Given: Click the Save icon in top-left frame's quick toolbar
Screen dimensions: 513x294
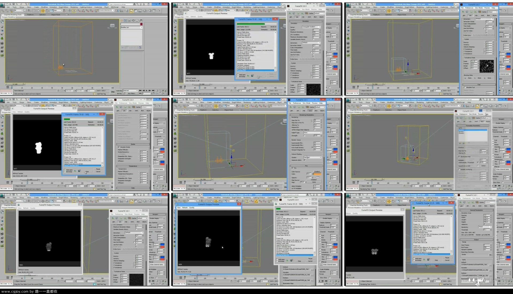Looking at the screenshot, I should pyautogui.click(x=14, y=4).
